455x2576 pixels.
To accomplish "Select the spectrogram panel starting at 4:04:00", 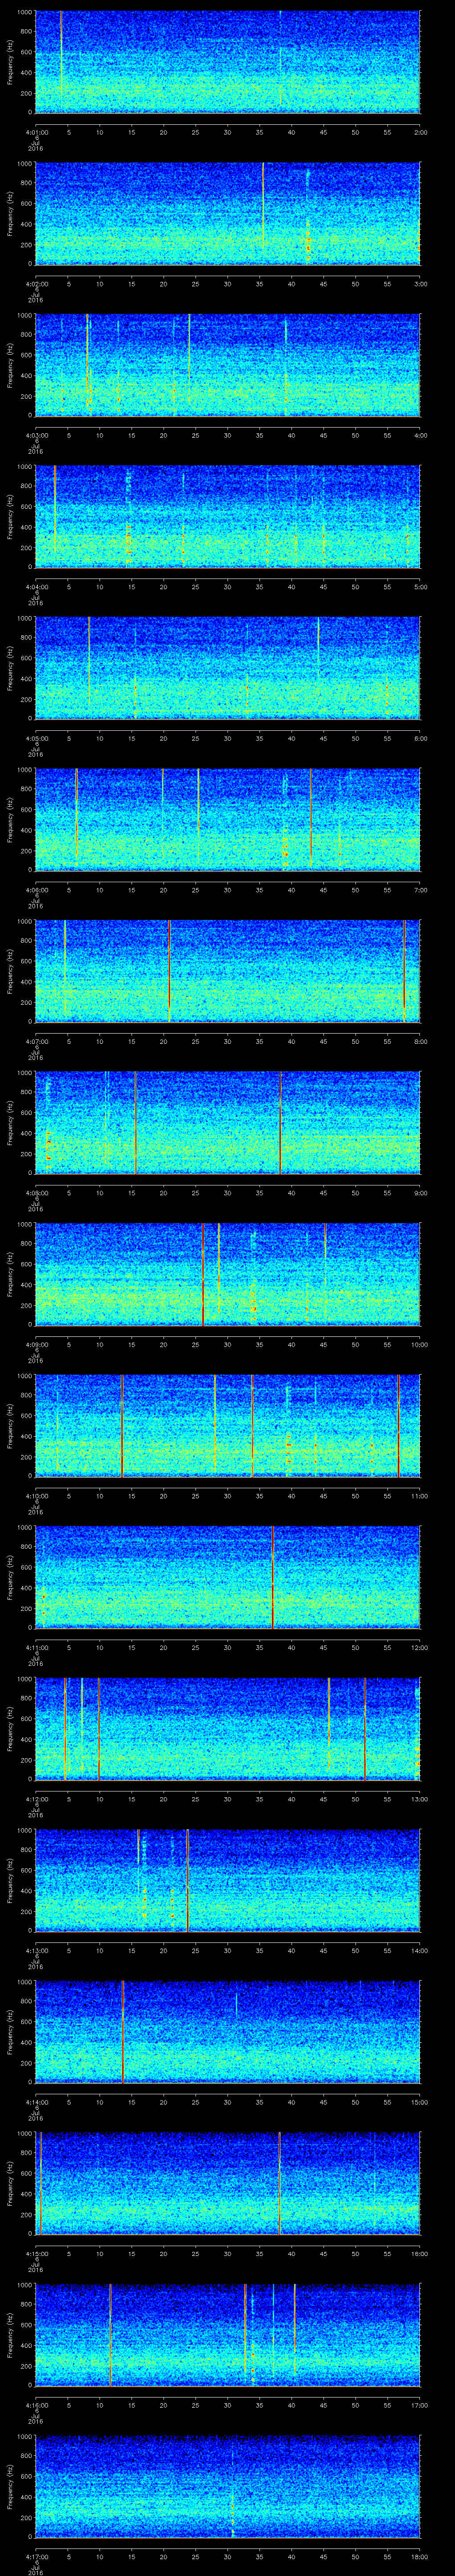I will (x=228, y=516).
